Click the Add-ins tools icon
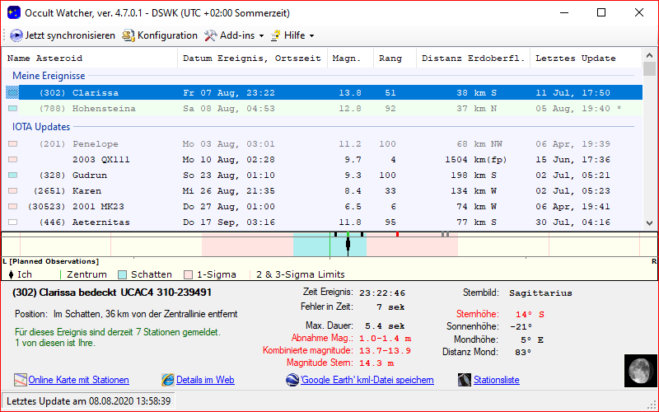The height and width of the screenshot is (412, 659). coord(210,35)
